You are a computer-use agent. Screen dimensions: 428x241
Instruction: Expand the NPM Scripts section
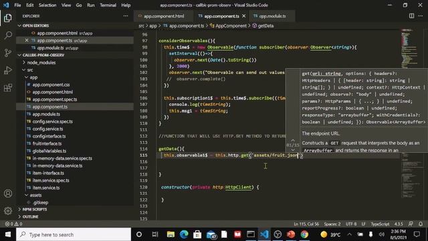pyautogui.click(x=35, y=210)
